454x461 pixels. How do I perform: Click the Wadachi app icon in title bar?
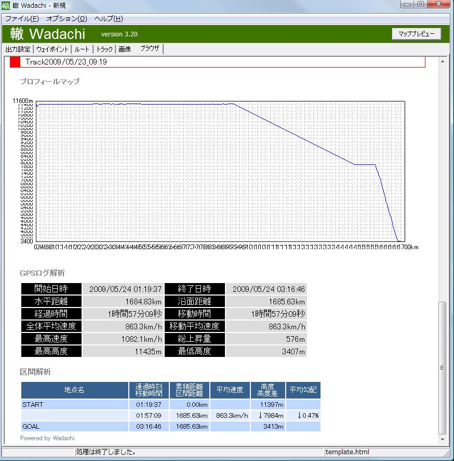pyautogui.click(x=6, y=5)
